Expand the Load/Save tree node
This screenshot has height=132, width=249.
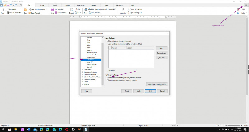82,70
